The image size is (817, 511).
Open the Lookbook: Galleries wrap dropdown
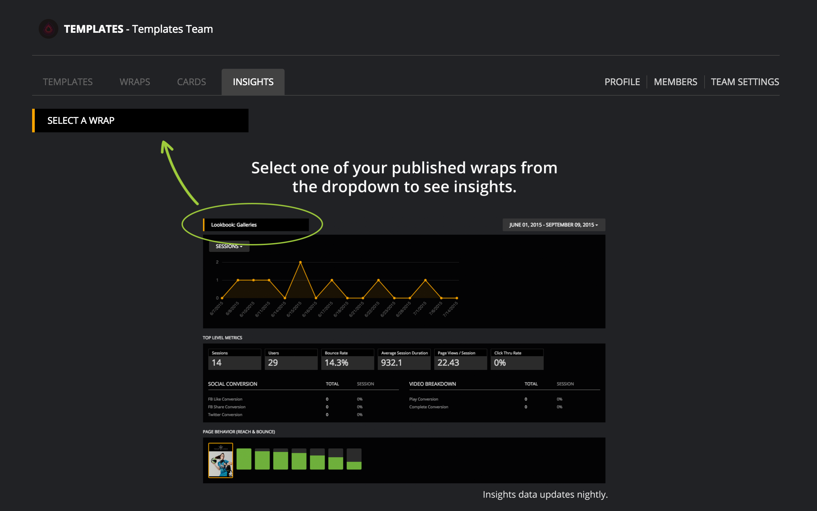256,225
